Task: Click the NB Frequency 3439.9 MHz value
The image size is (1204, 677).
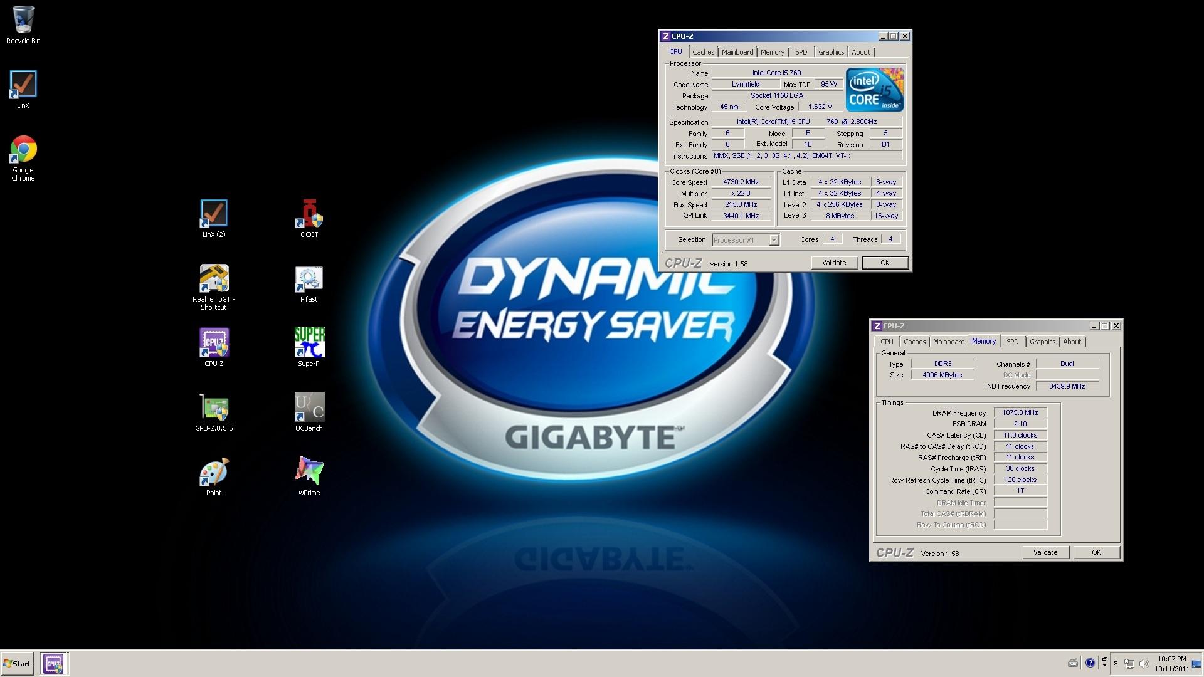Action: tap(1067, 386)
